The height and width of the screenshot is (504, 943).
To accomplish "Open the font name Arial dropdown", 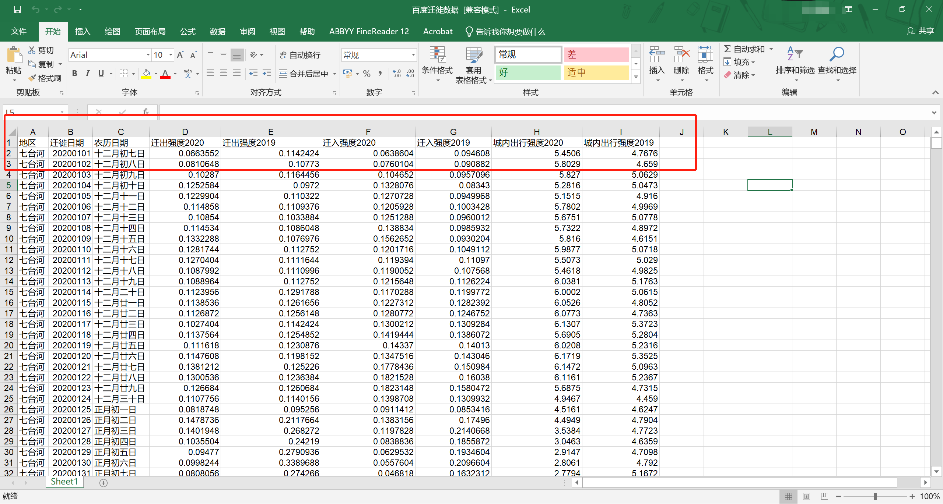I will click(x=148, y=55).
